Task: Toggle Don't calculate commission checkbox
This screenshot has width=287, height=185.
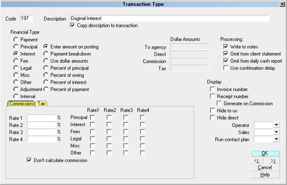Action: 29,160
